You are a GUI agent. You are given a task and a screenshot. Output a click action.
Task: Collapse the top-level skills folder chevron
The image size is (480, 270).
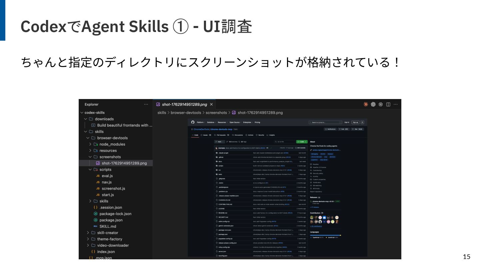86,132
